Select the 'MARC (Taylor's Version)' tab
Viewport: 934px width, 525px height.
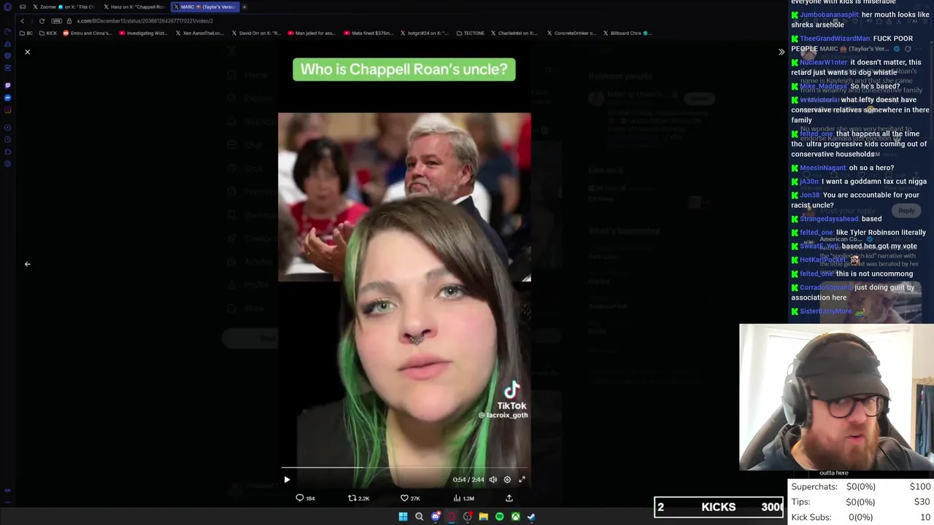[205, 7]
